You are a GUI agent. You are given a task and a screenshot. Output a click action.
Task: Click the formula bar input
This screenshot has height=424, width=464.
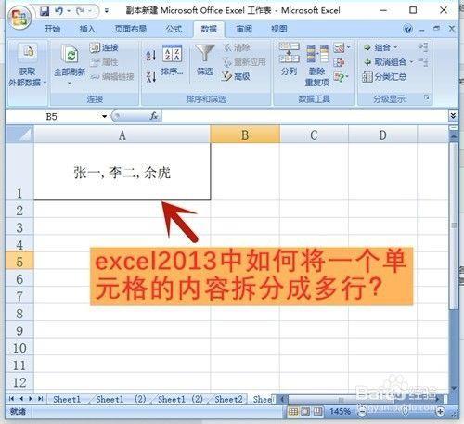point(304,116)
